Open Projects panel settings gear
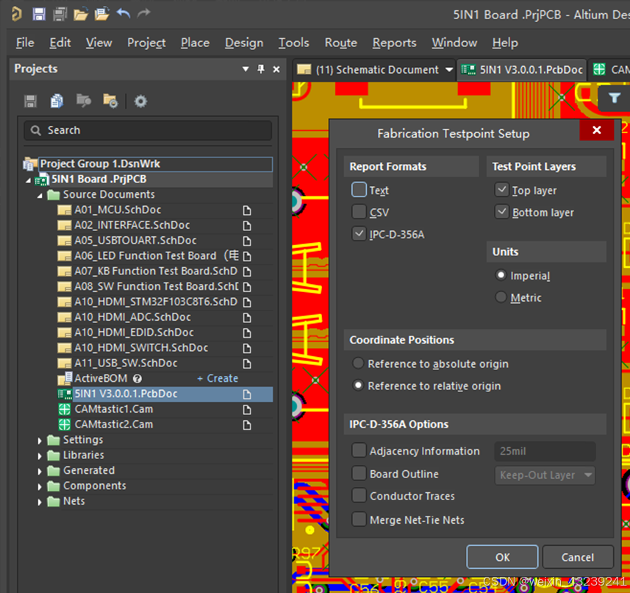Image resolution: width=630 pixels, height=593 pixels. 140,102
